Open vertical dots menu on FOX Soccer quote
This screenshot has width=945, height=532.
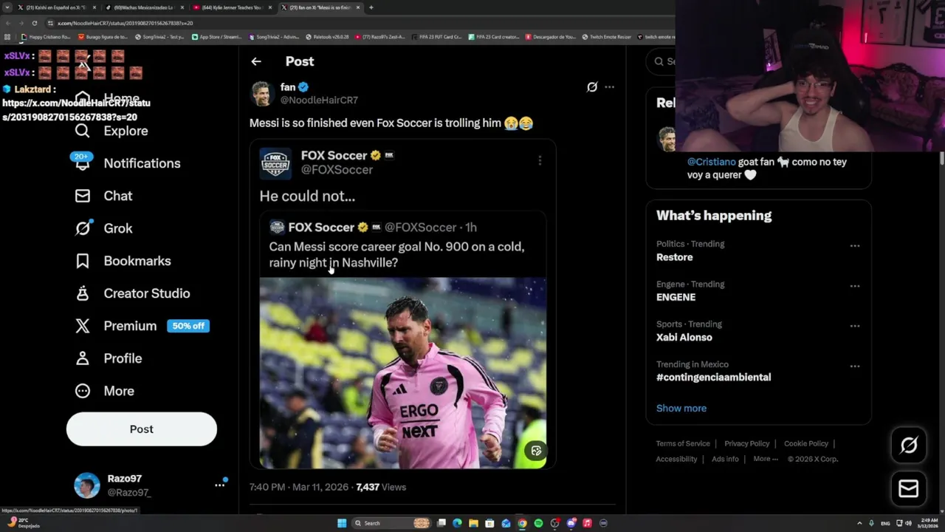pos(540,160)
